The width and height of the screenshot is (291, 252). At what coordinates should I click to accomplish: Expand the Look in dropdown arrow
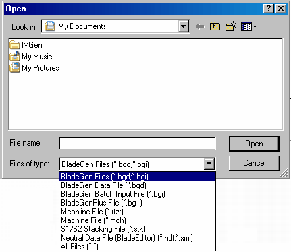click(183, 26)
